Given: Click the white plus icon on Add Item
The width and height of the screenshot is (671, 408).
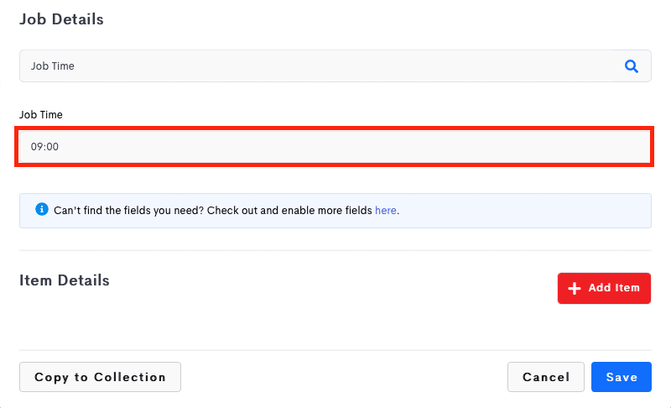Looking at the screenshot, I should (x=575, y=288).
